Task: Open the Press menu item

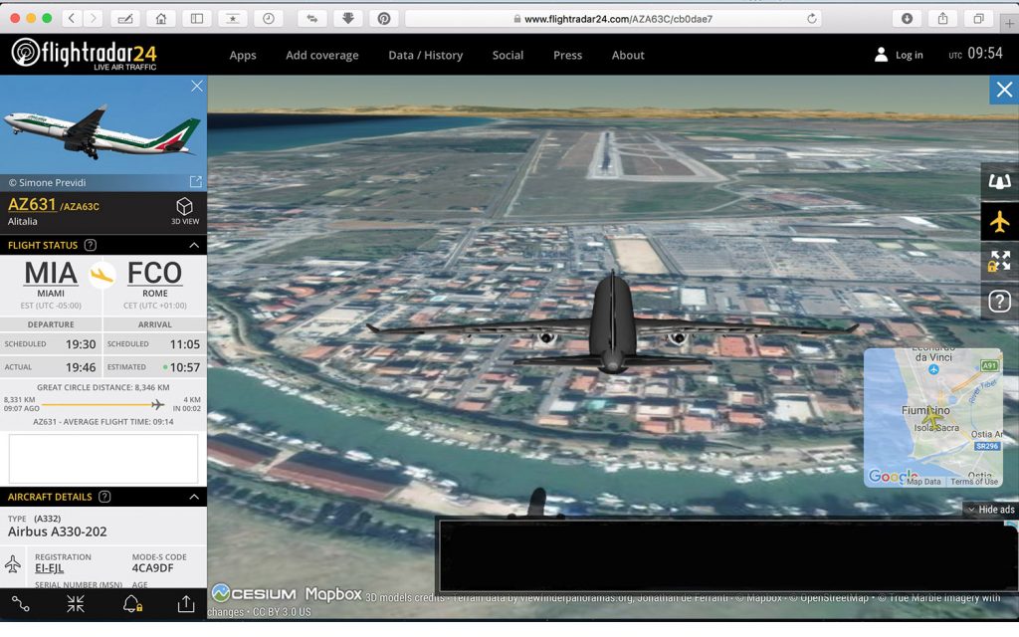Action: pos(567,56)
